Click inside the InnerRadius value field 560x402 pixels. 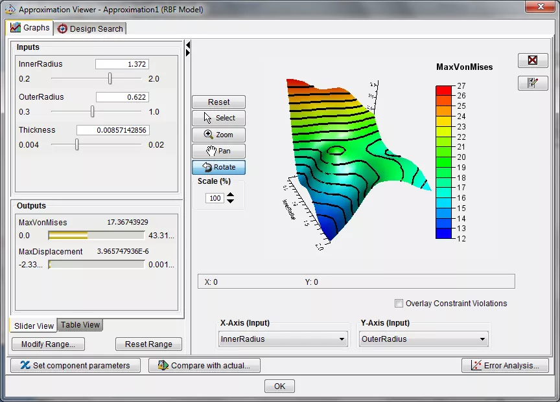pyautogui.click(x=123, y=63)
